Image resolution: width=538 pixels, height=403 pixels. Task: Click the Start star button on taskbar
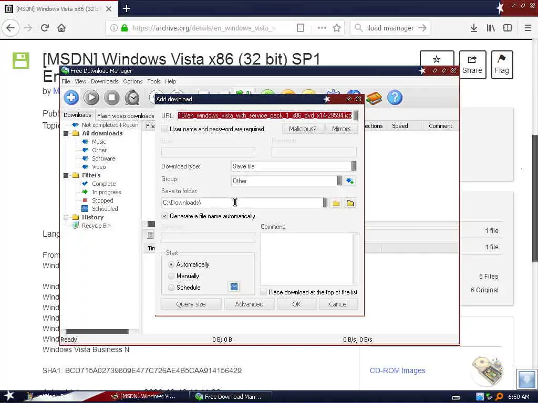tap(9, 396)
